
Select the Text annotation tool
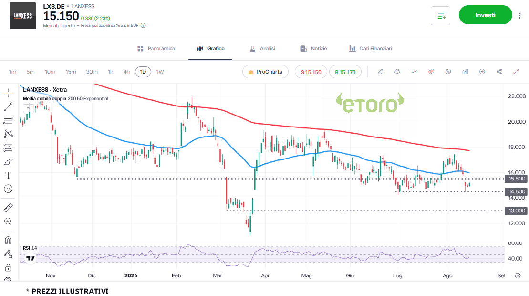[8, 175]
